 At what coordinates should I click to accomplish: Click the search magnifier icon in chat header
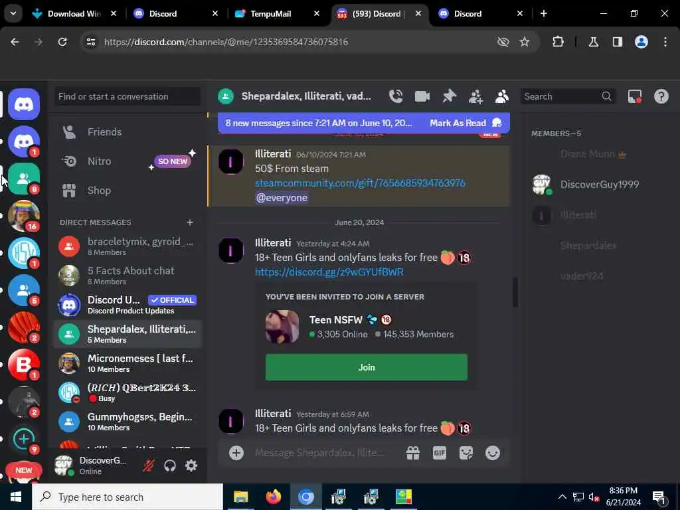(606, 96)
